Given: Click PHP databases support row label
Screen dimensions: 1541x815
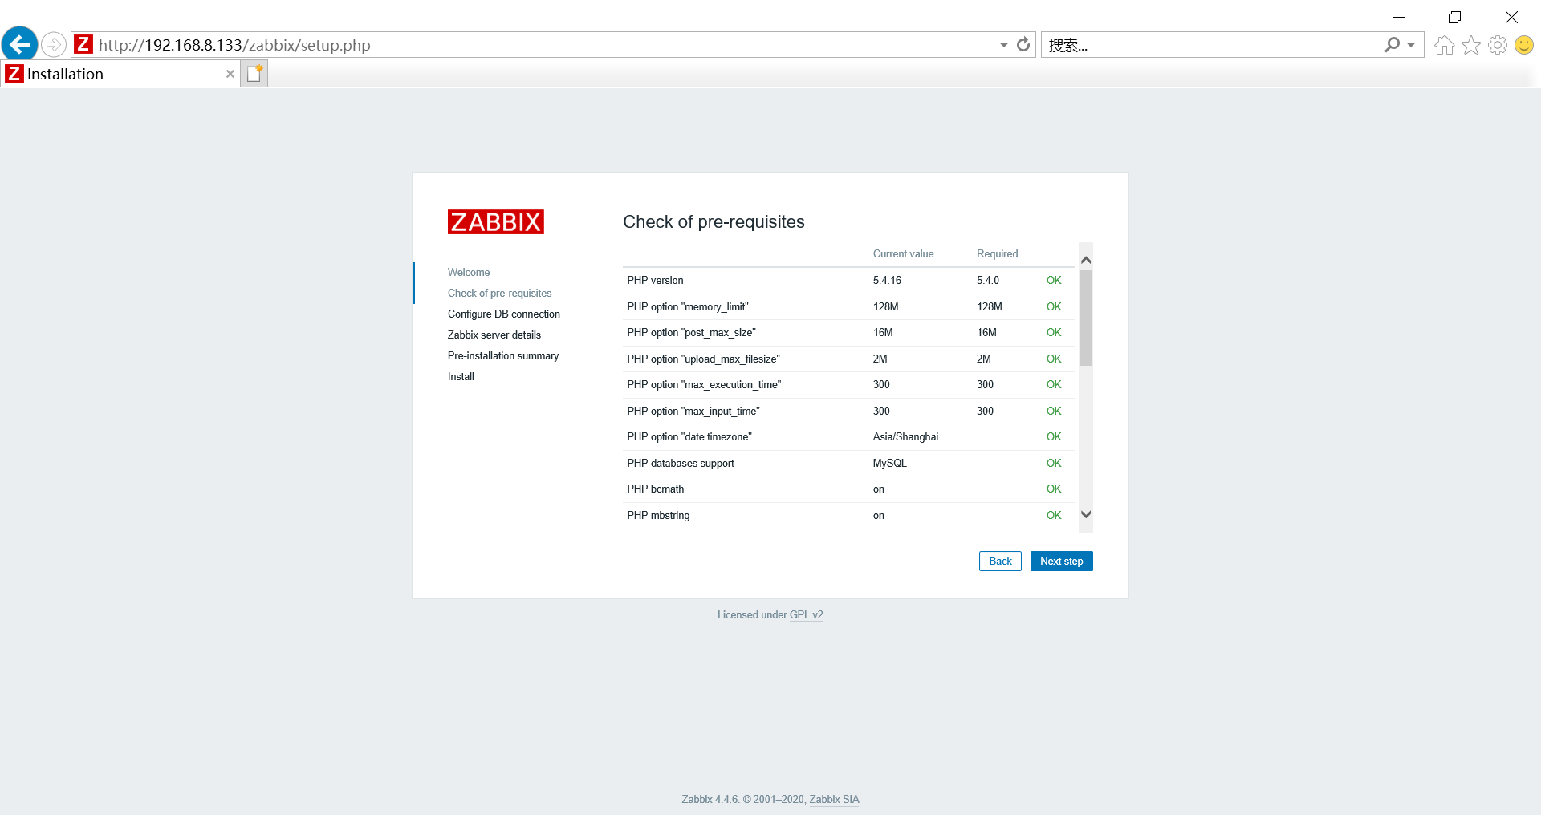Looking at the screenshot, I should tap(681, 464).
